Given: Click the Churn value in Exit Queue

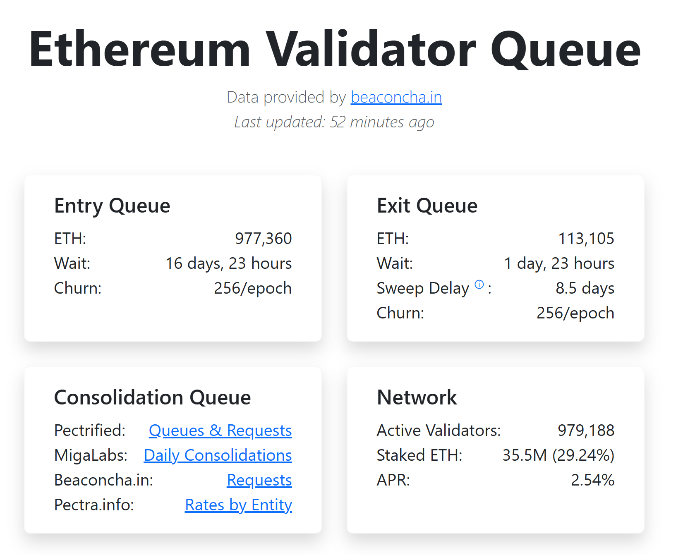Looking at the screenshot, I should (575, 313).
